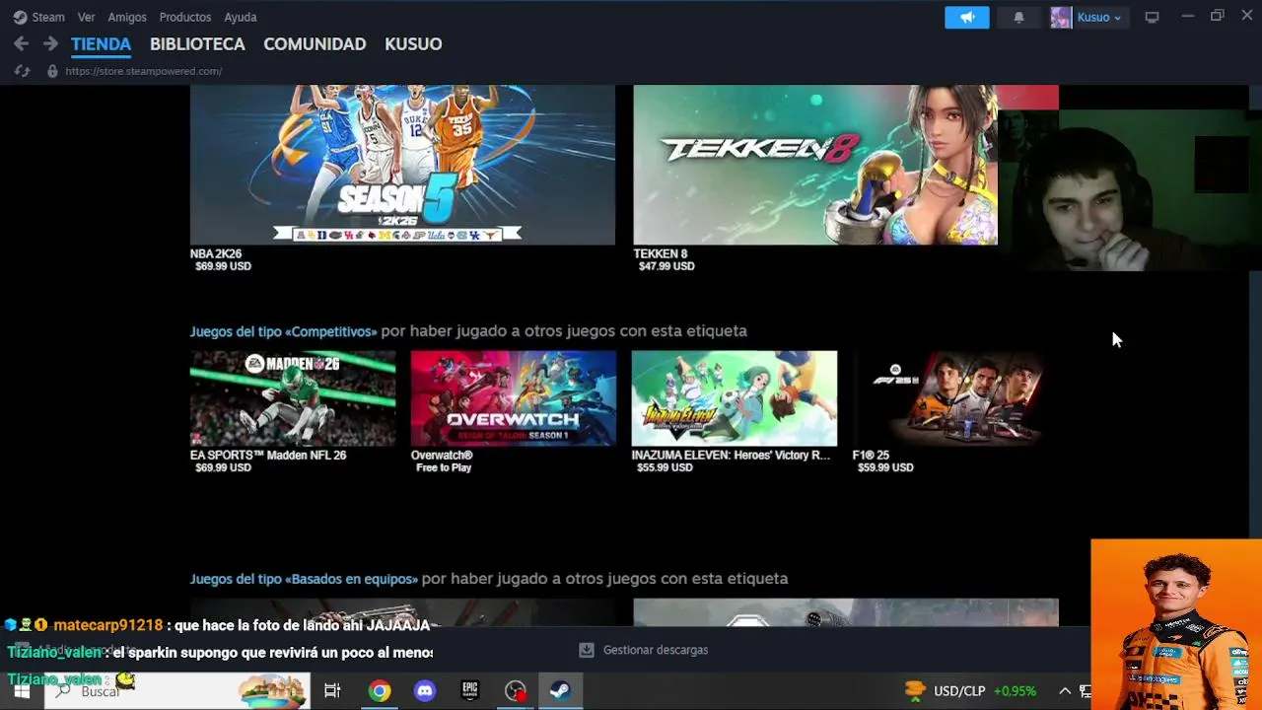The width and height of the screenshot is (1262, 710).
Task: Click the $55.99 USD Inazuma price
Action: [x=665, y=467]
